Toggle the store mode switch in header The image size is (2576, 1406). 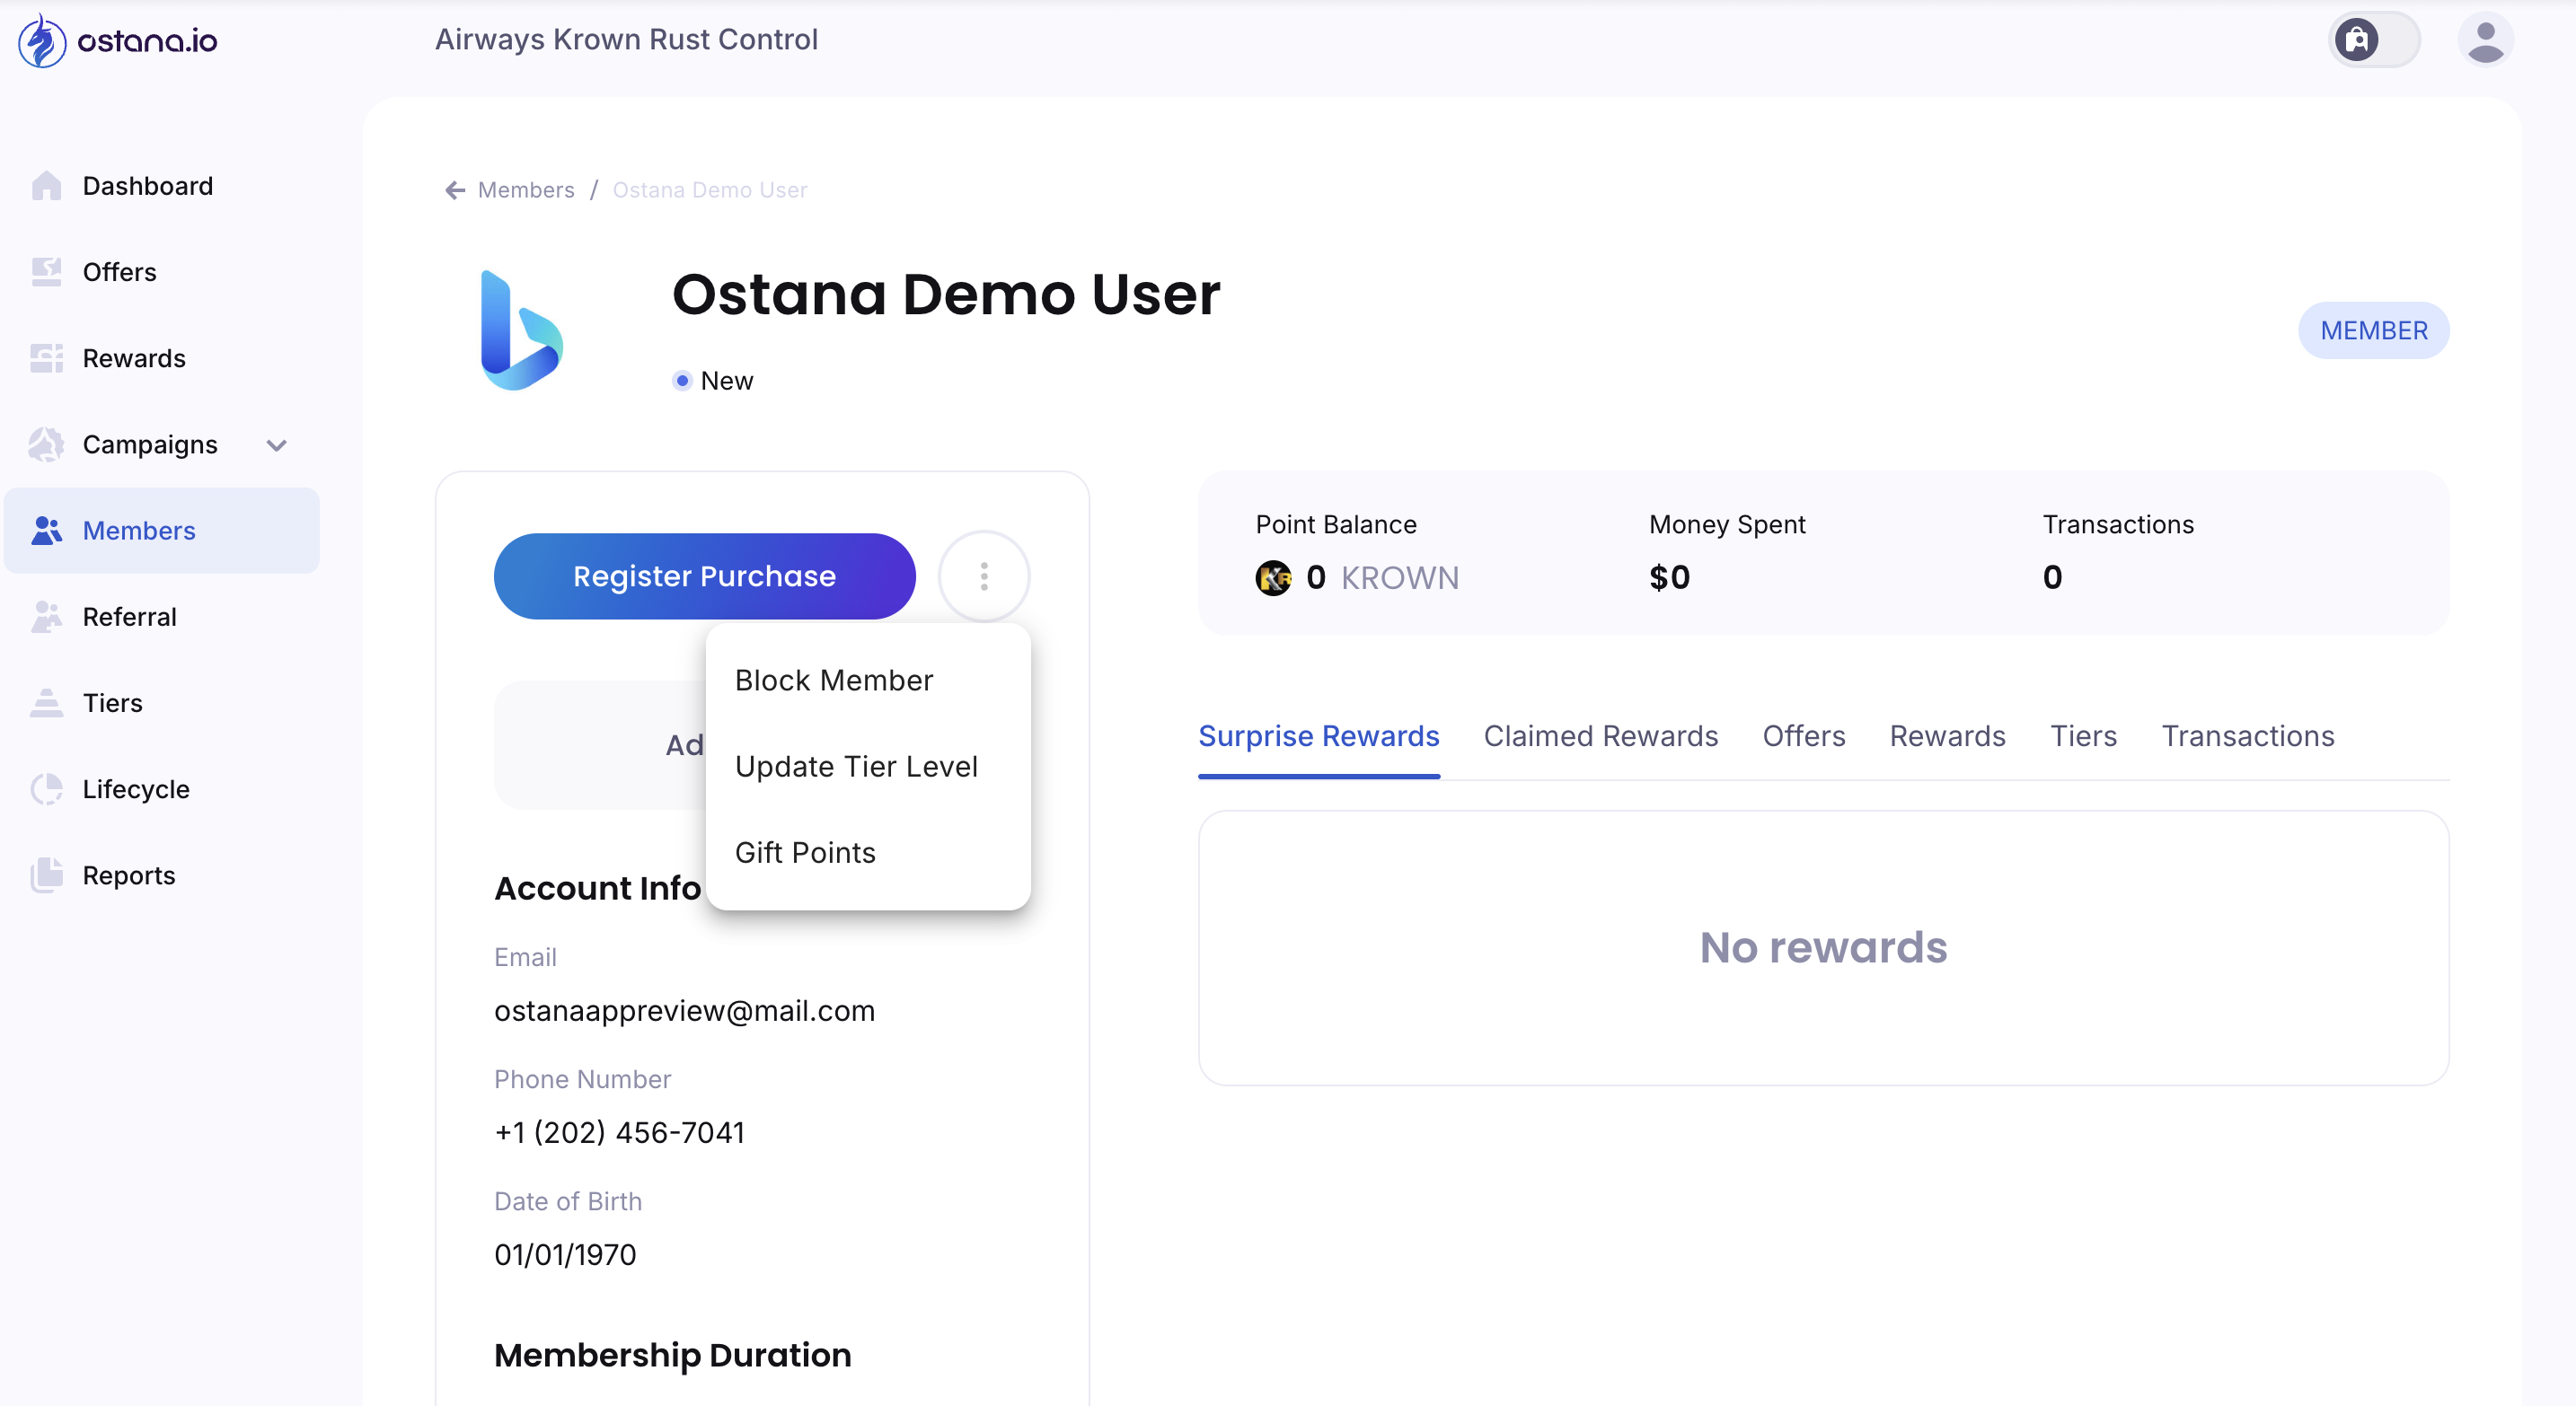(2374, 40)
